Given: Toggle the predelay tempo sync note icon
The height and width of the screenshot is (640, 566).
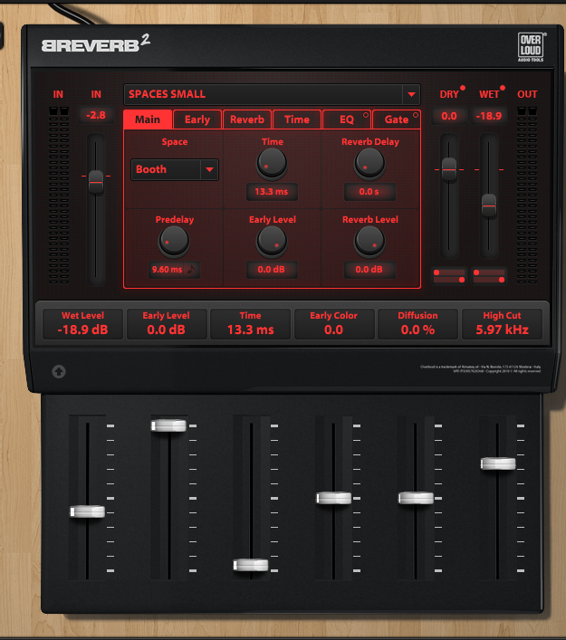Looking at the screenshot, I should coord(191,269).
